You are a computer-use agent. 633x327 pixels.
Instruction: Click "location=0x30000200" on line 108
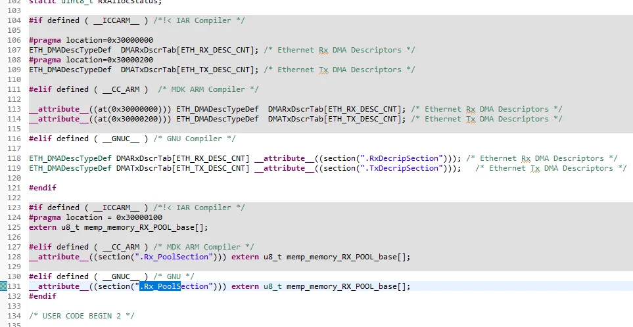tap(109, 60)
